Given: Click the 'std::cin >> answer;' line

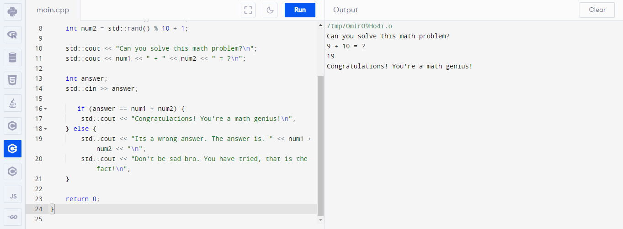Looking at the screenshot, I should 102,88.
